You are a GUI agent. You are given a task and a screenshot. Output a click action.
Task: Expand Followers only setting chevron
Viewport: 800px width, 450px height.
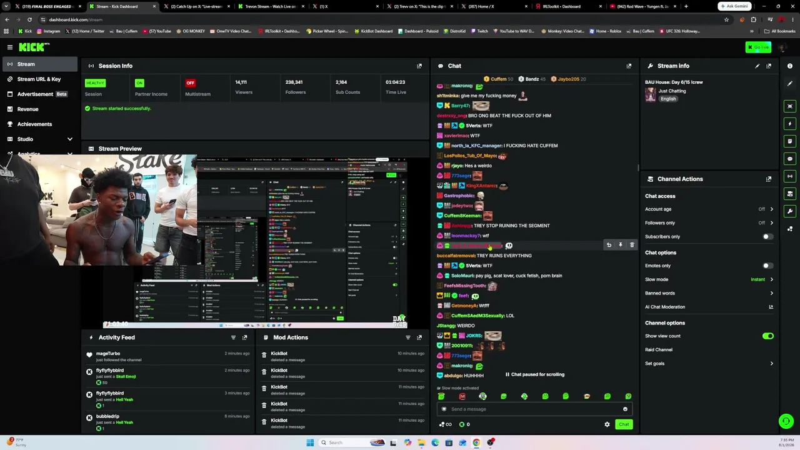coord(771,223)
